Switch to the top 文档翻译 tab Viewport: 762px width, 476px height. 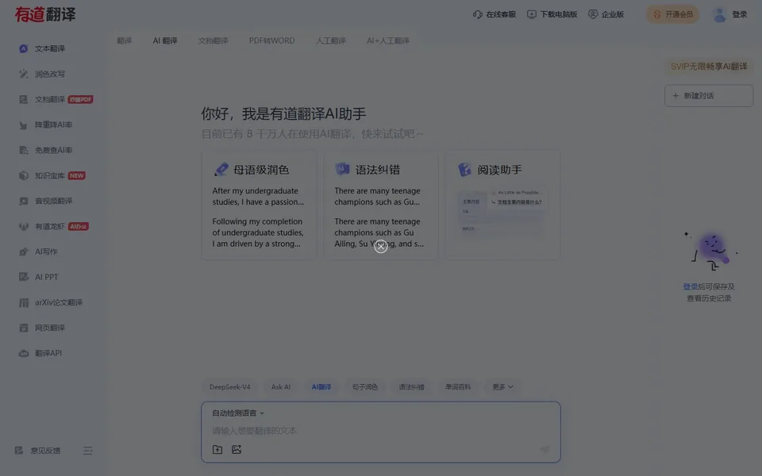coord(213,40)
